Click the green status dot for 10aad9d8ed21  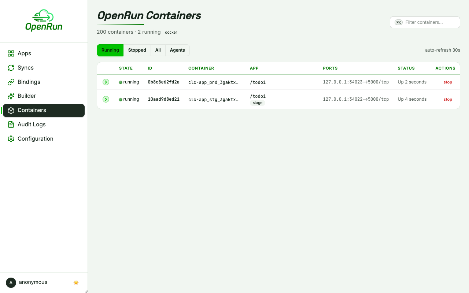120,100
